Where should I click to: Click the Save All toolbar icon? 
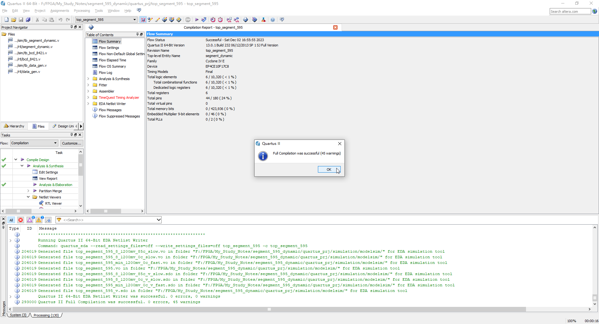(x=28, y=20)
